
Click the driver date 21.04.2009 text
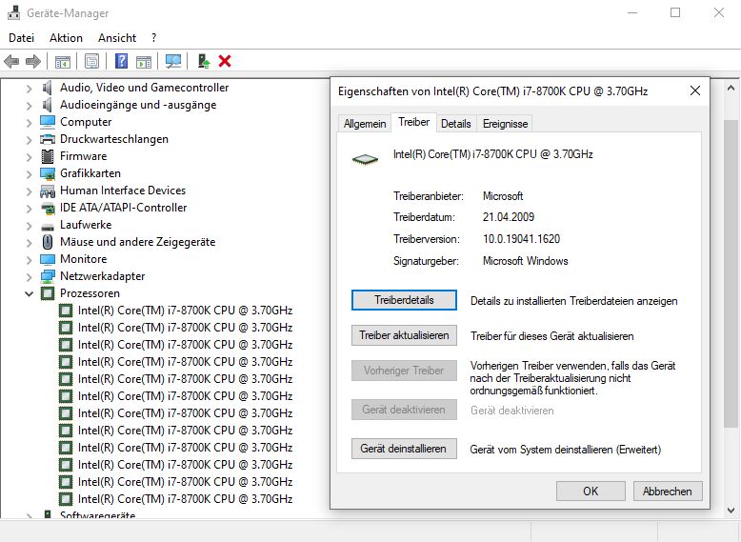pos(509,217)
